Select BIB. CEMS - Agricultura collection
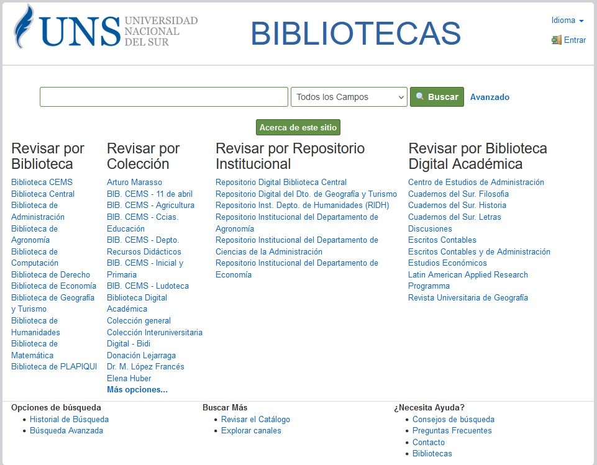Viewport: 597px width, 465px height. tap(150, 205)
